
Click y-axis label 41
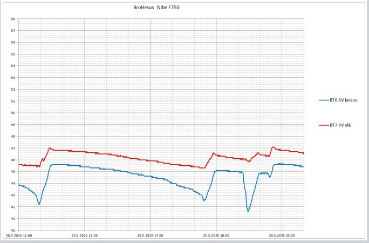13,219
